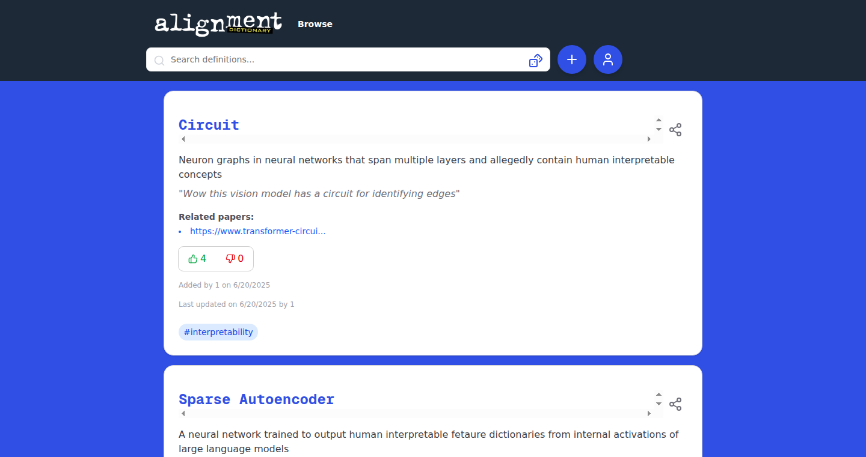Click the Circuit title scroll-right arrow

649,139
